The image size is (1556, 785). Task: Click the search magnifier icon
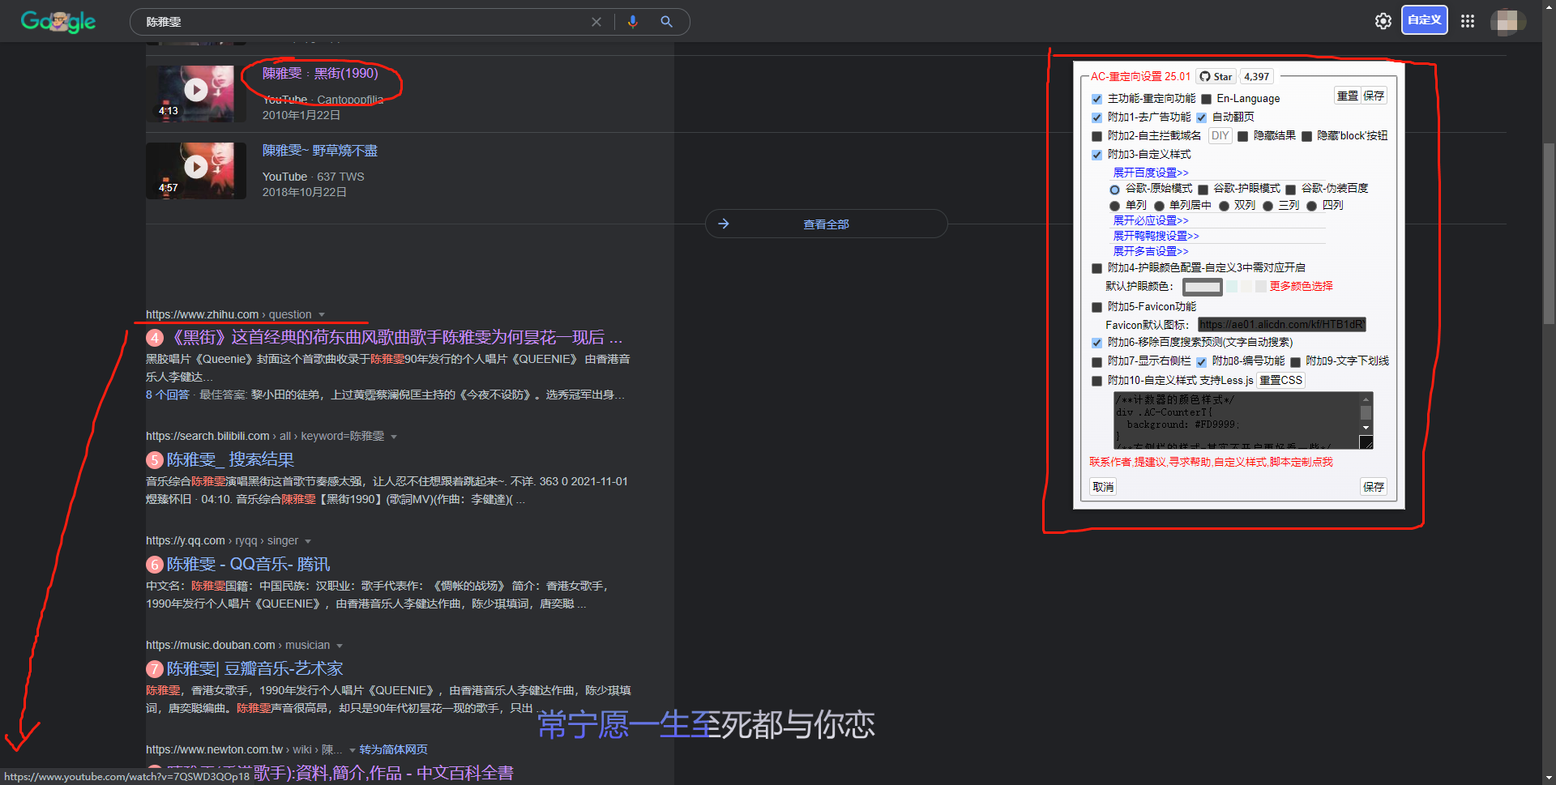667,22
